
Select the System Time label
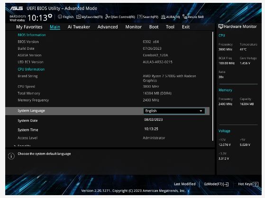tap(28, 130)
